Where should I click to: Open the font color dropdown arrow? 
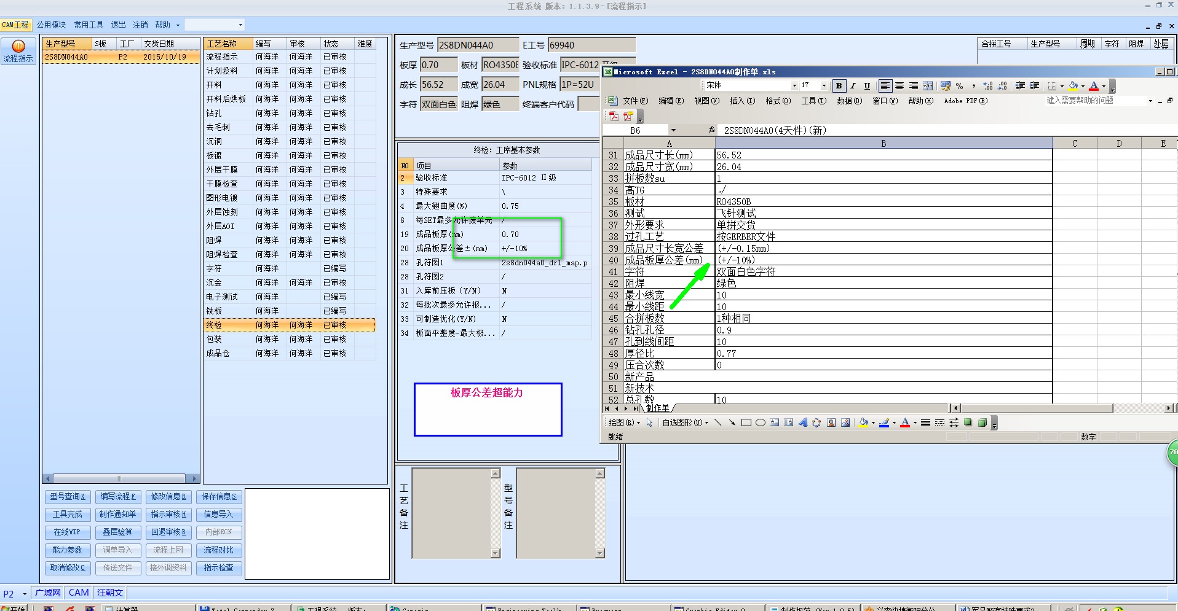coord(1104,86)
